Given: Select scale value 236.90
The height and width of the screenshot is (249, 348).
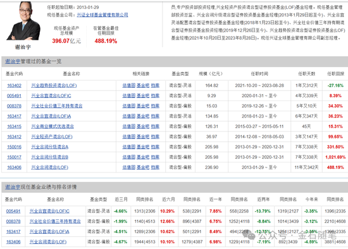Looking at the screenshot, I should pos(212,167).
